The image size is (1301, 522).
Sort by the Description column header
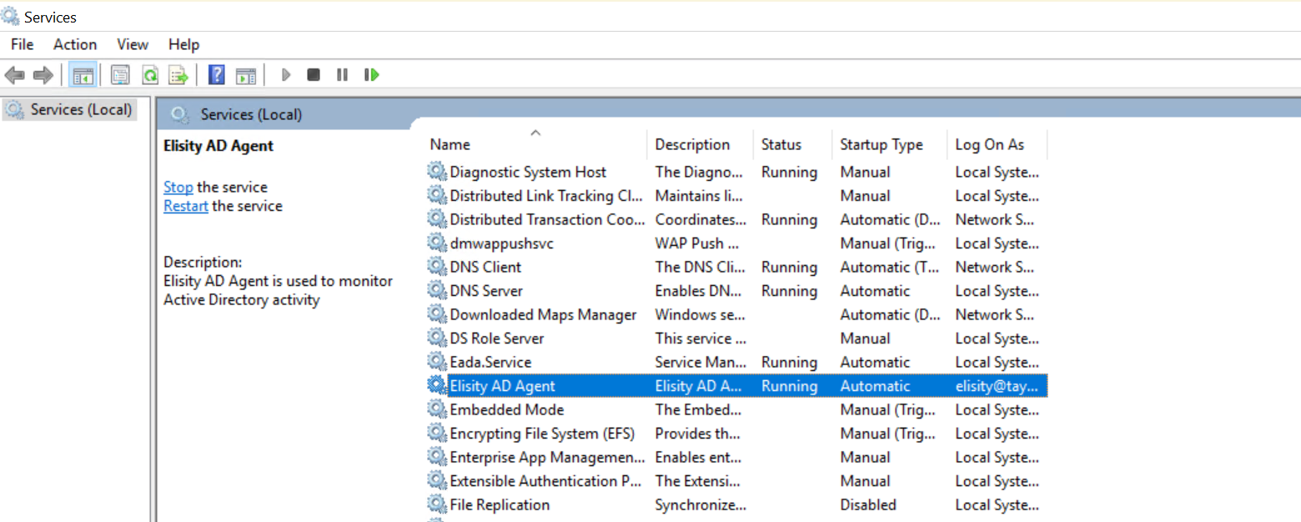click(x=701, y=144)
